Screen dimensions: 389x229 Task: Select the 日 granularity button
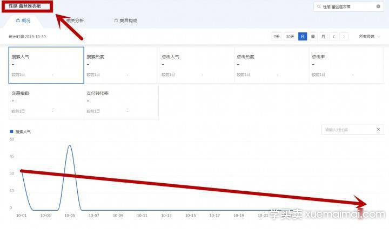tap(303, 37)
